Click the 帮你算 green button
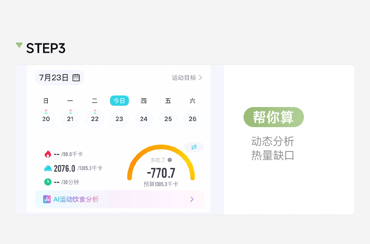The width and height of the screenshot is (370, 244). pos(274,117)
